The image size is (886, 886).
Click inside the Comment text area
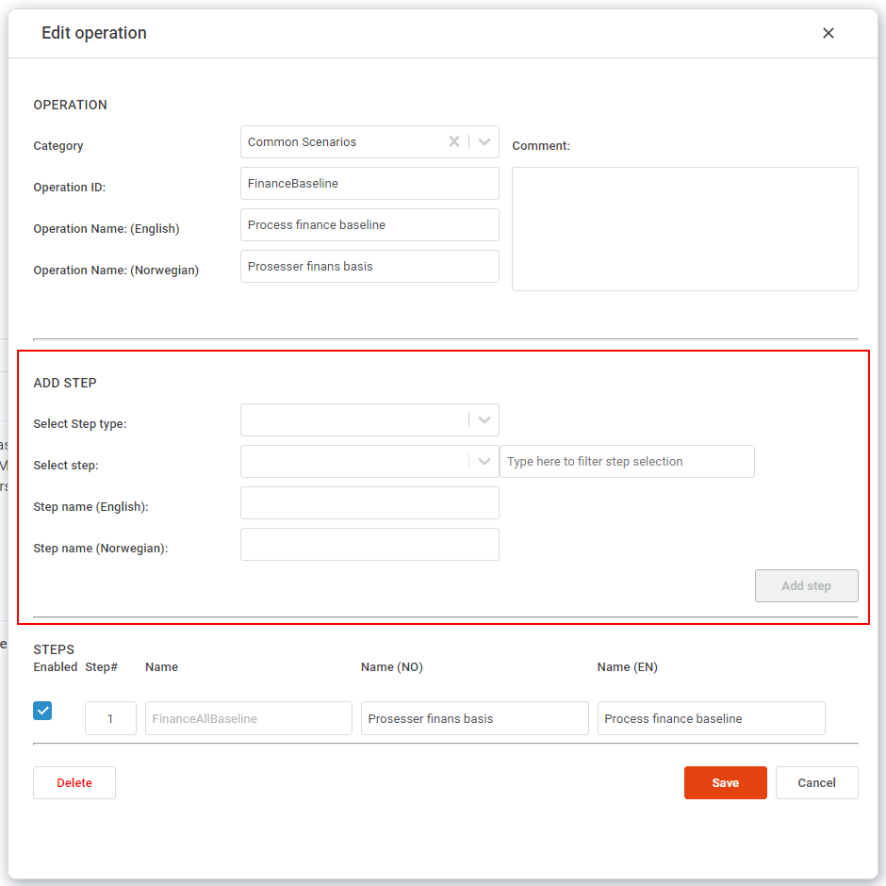(x=684, y=228)
